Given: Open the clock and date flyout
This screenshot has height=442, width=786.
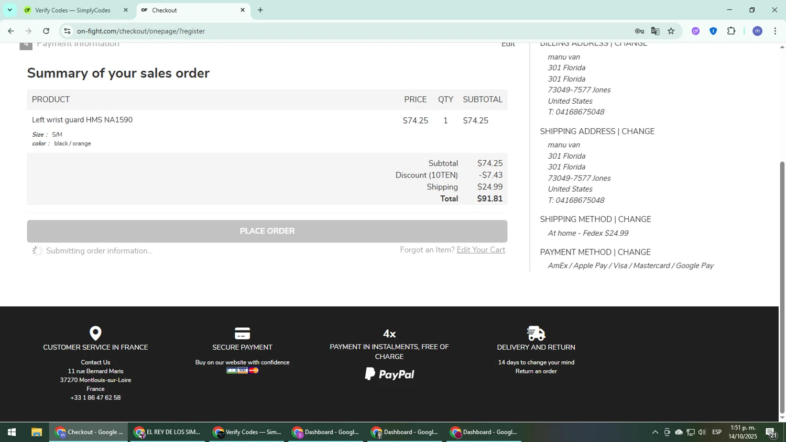Looking at the screenshot, I should 743,432.
